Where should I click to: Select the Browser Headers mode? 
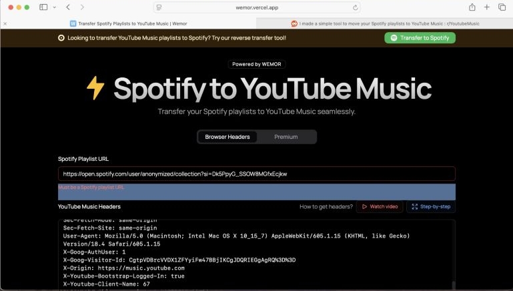227,137
